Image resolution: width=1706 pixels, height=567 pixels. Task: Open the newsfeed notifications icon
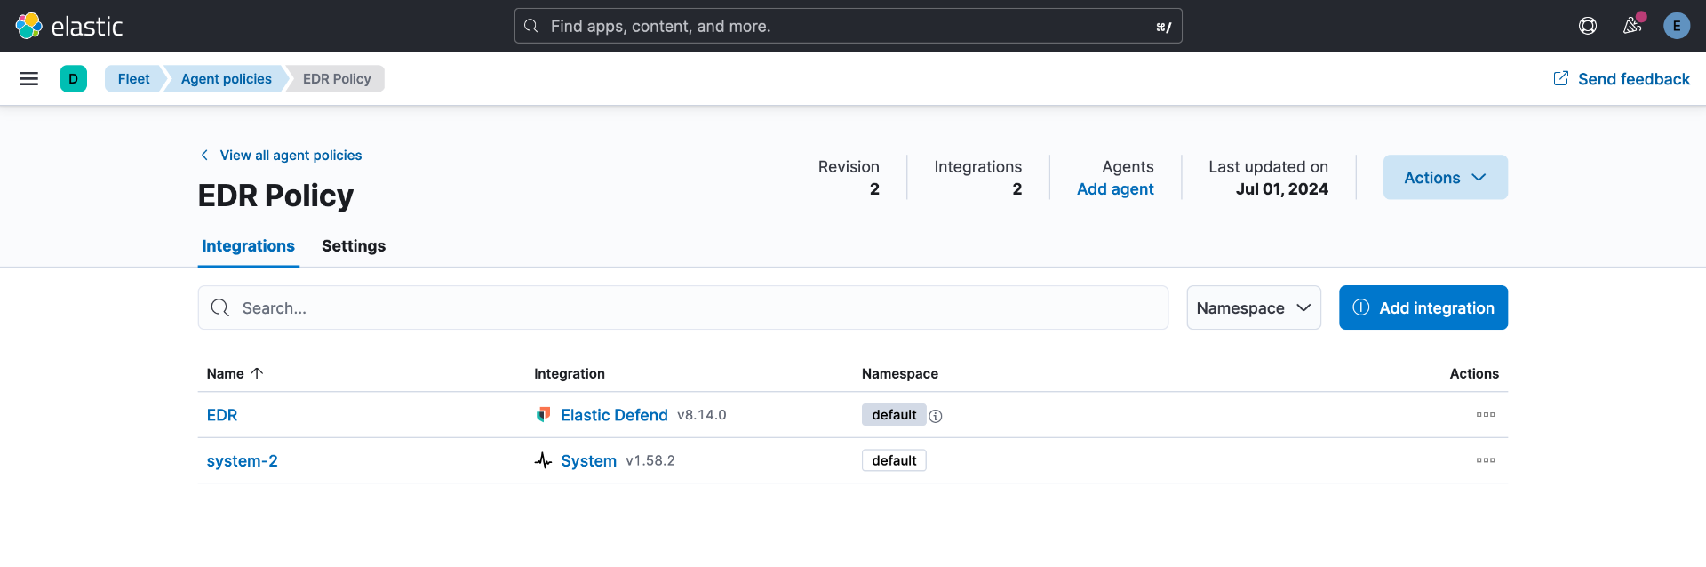click(x=1632, y=26)
